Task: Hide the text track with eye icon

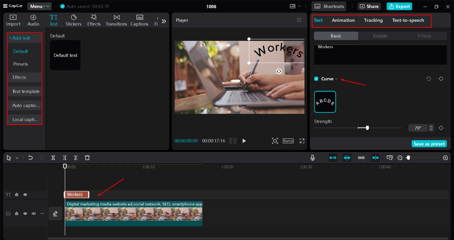Action: 25,195
